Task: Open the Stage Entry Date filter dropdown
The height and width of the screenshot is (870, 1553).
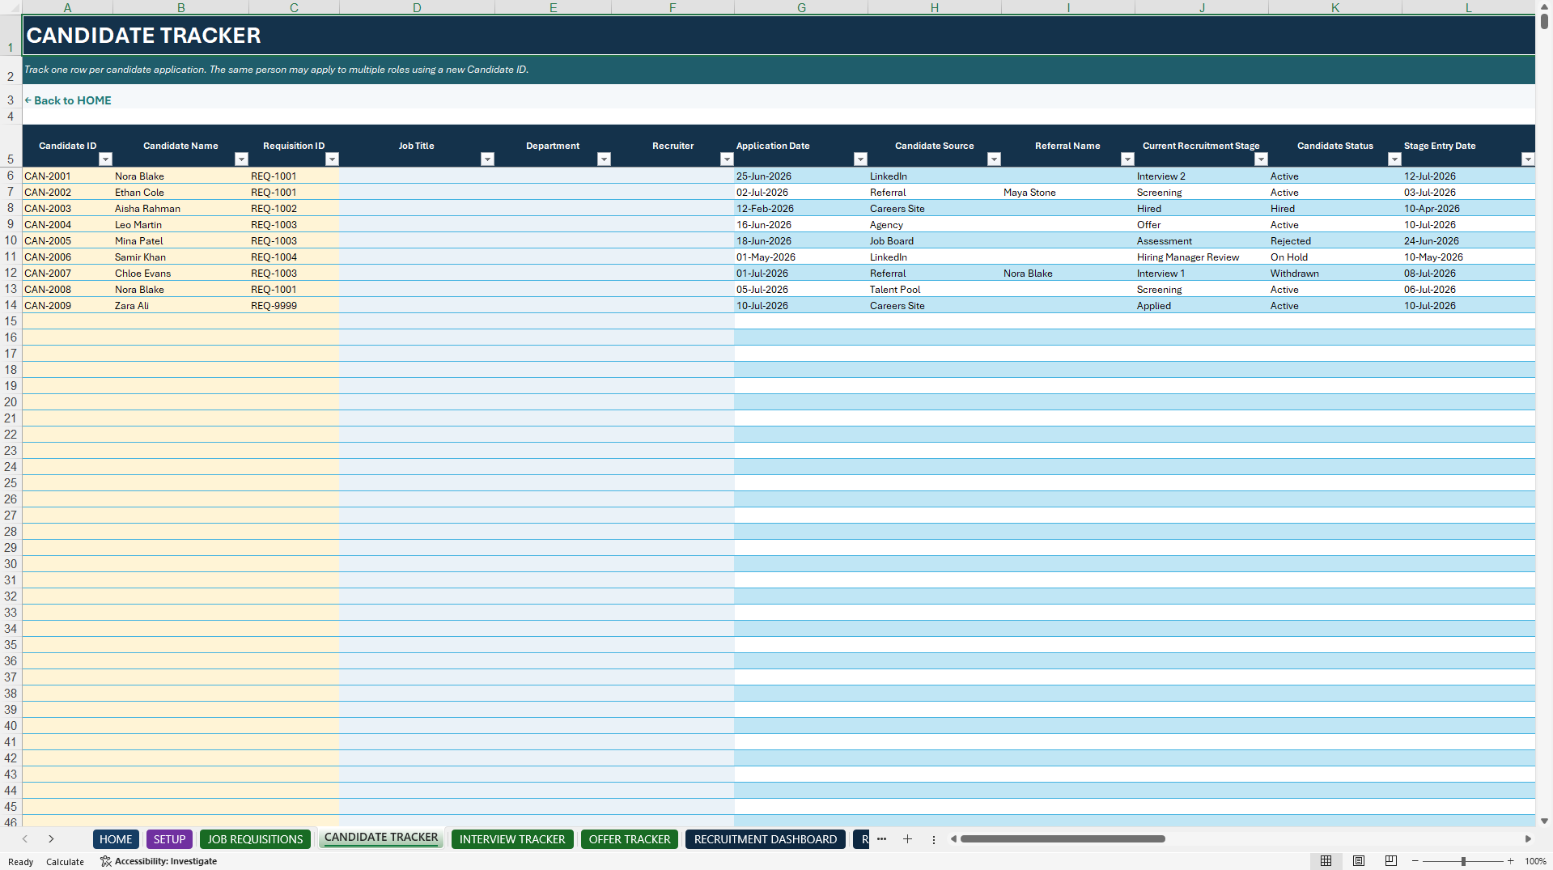Action: click(x=1528, y=159)
